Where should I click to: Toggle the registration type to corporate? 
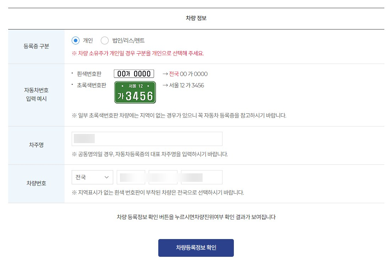[x=105, y=40]
